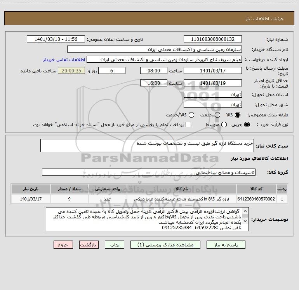Image resolution: width=299 pixels, height=290 pixels.
Task: Click the ردیف column header
Action: [282, 189]
